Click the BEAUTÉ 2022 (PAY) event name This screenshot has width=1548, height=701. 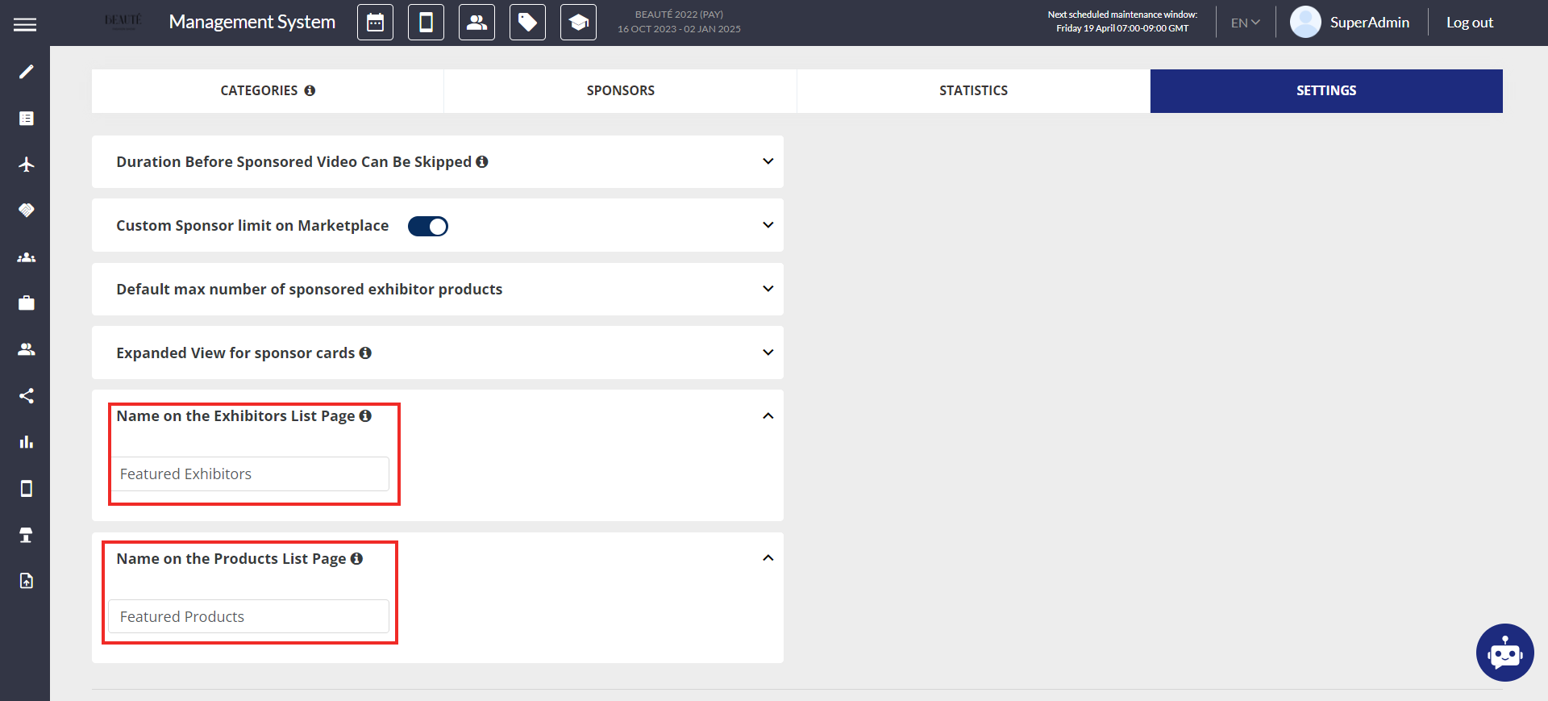679,15
